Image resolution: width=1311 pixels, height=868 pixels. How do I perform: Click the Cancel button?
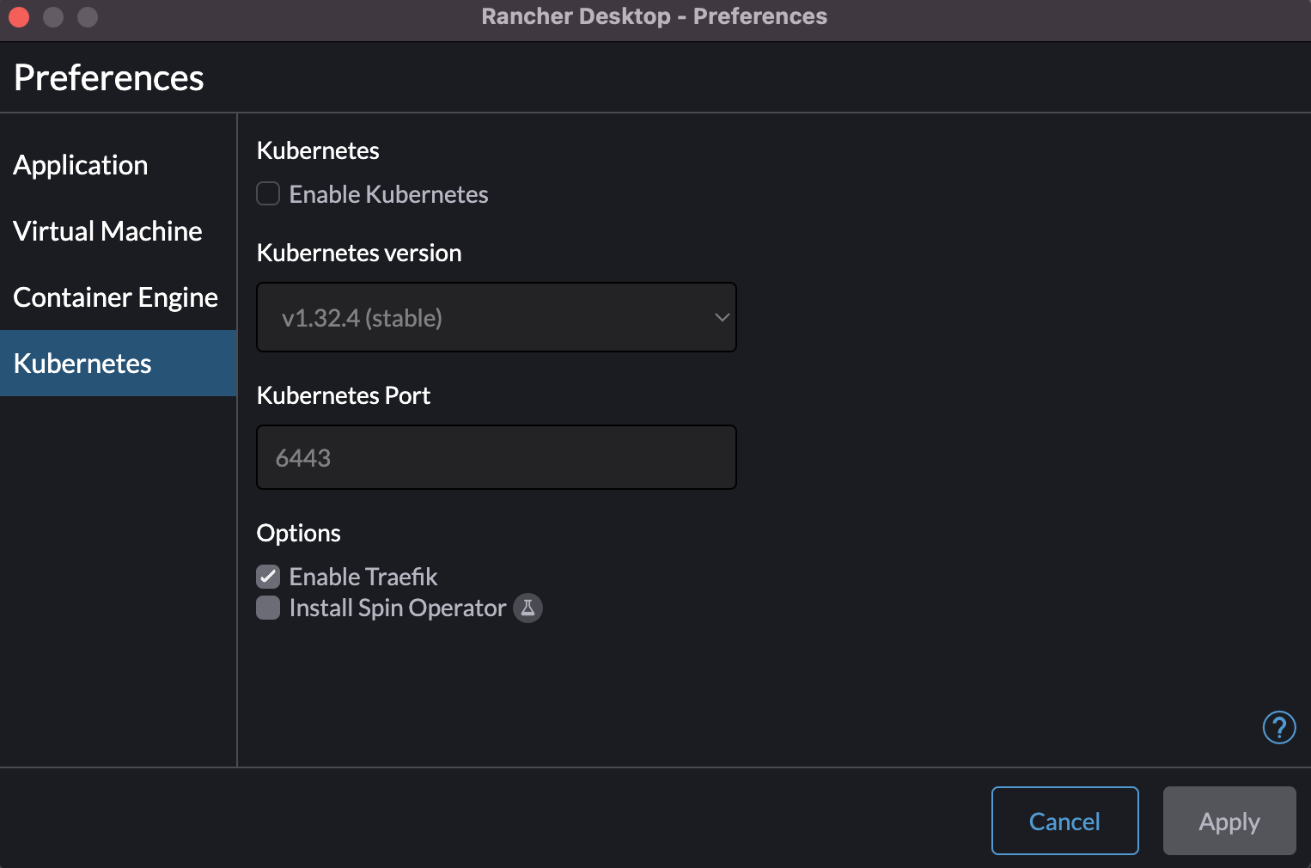point(1065,821)
